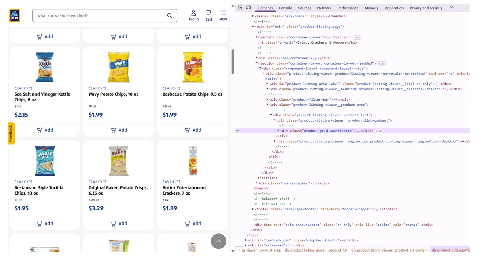Toggle the device toolbar icon
Image resolution: width=486 pixels, height=256 pixels.
pos(248,8)
